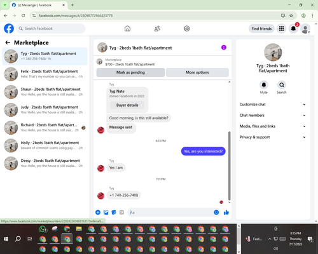Click the listing thumbnail in the right panel
The width and height of the screenshot is (318, 254).
[x=273, y=52]
